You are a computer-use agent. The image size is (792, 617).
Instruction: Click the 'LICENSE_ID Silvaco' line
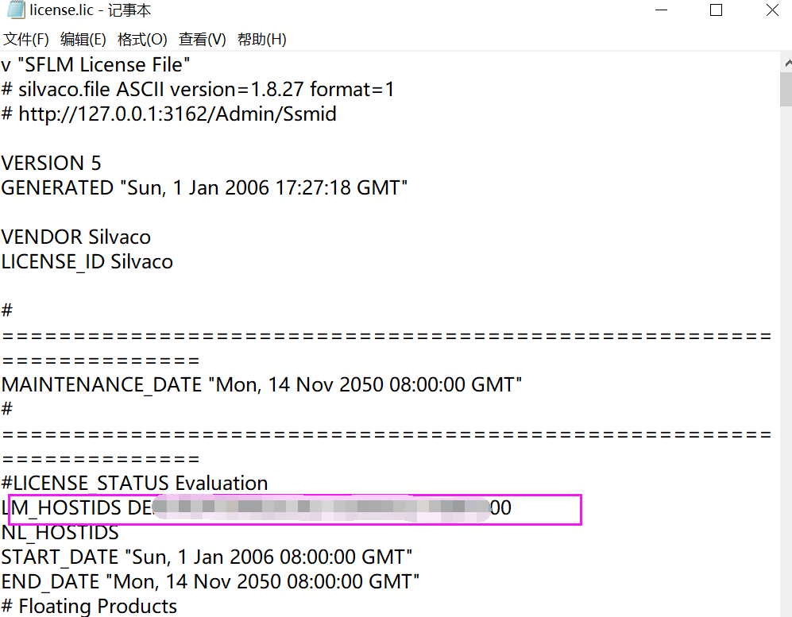[x=87, y=262]
